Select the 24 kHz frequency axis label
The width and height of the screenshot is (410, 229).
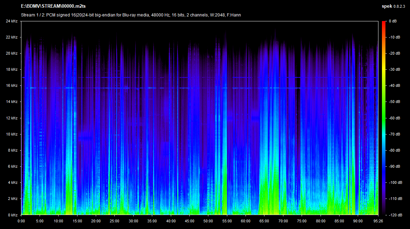[12, 21]
